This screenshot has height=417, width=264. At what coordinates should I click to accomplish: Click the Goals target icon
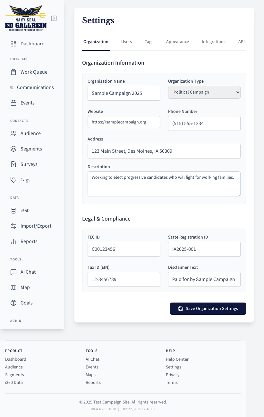(x=13, y=303)
